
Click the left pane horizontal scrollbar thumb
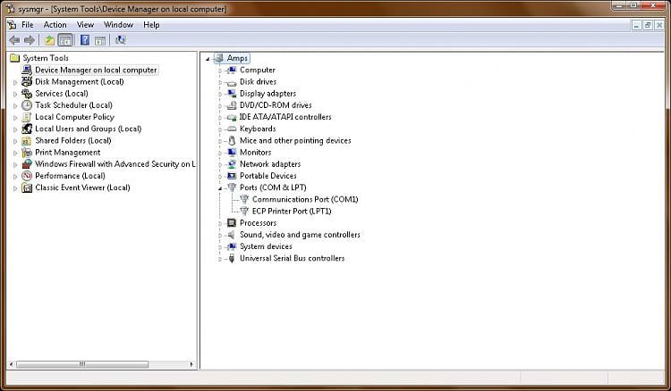pyautogui.click(x=82, y=364)
